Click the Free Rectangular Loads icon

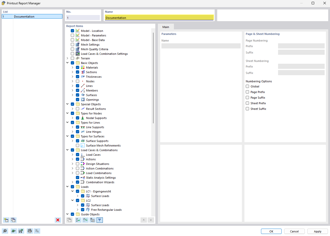click(x=88, y=210)
